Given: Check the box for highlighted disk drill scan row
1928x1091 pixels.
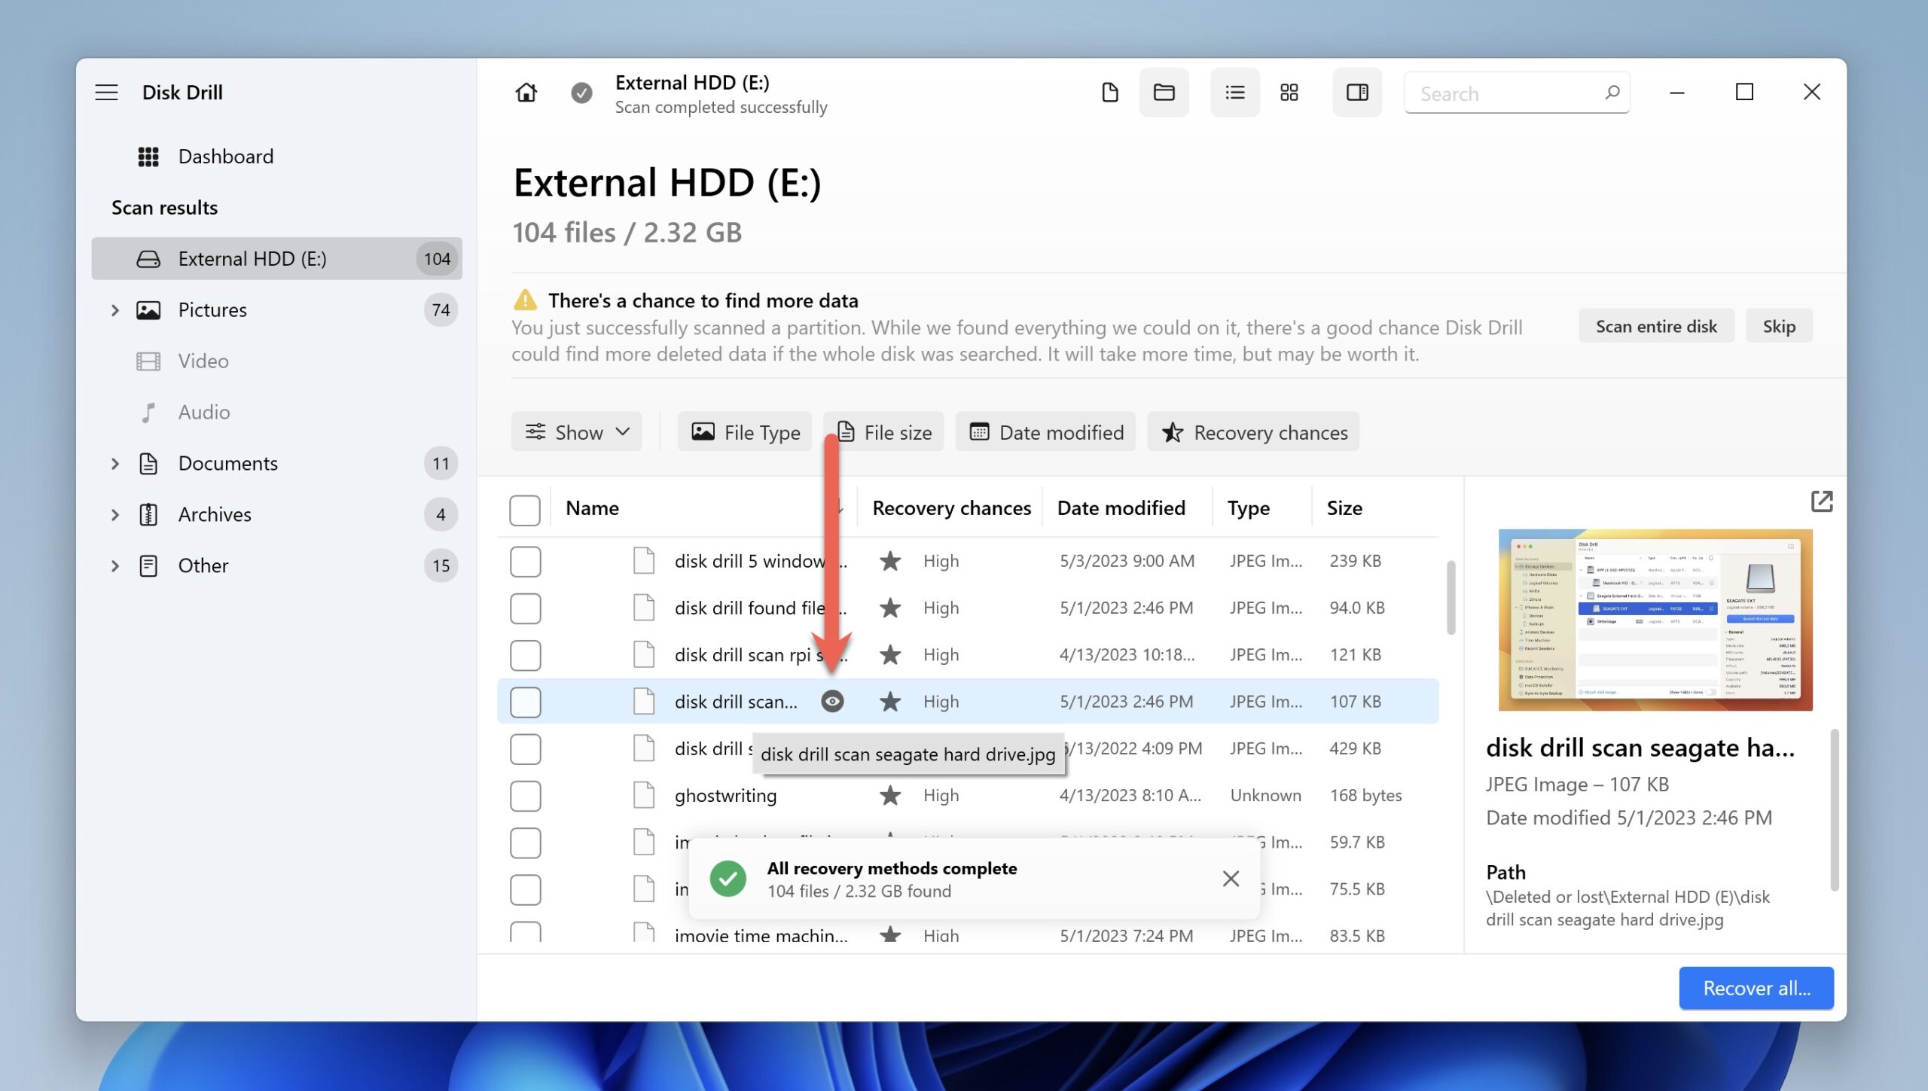Looking at the screenshot, I should click(525, 702).
